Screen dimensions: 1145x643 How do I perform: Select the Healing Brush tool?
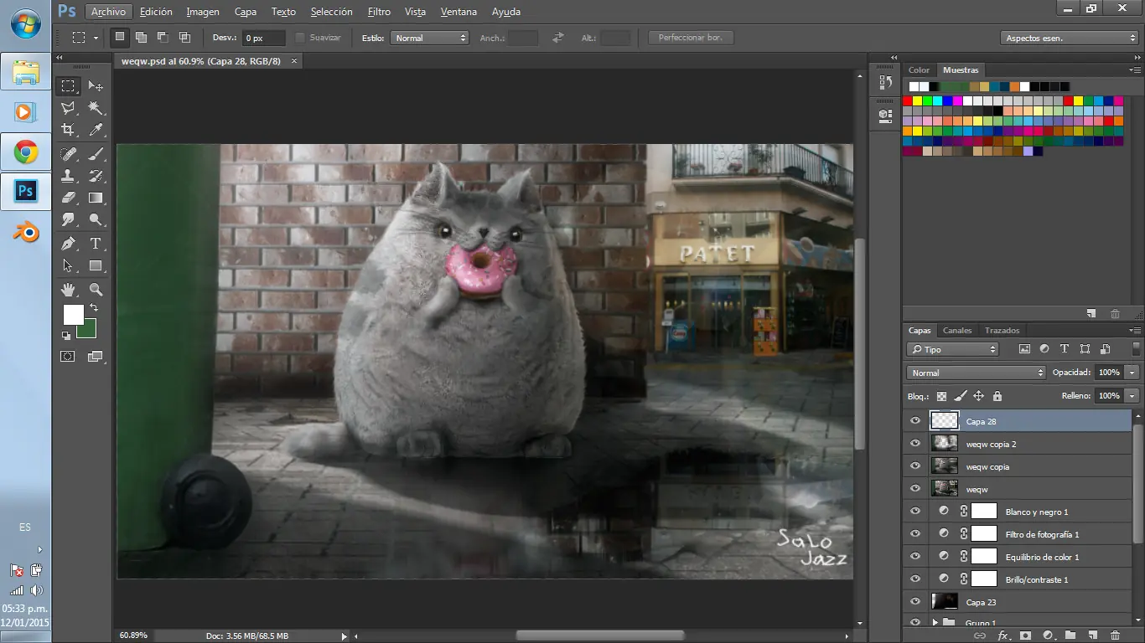pyautogui.click(x=69, y=154)
